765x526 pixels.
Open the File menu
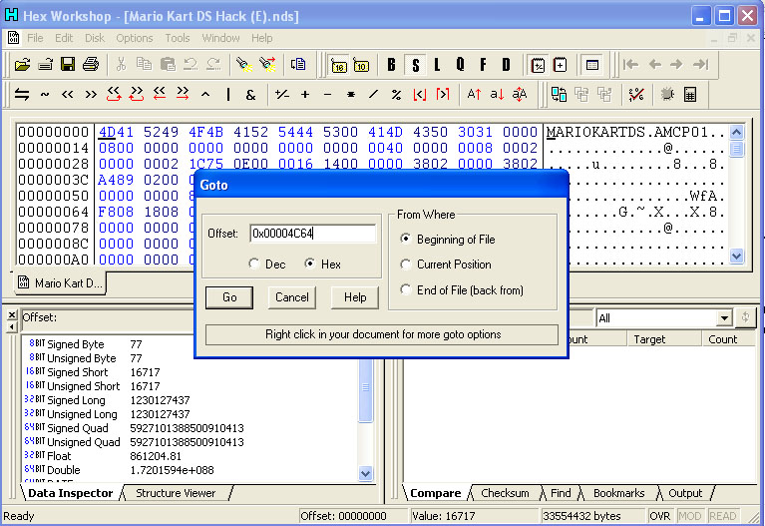35,38
